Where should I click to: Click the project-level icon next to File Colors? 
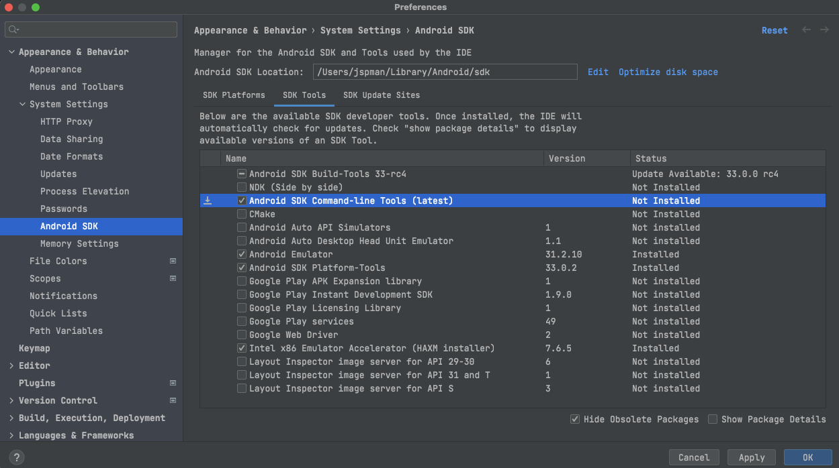[x=173, y=261]
